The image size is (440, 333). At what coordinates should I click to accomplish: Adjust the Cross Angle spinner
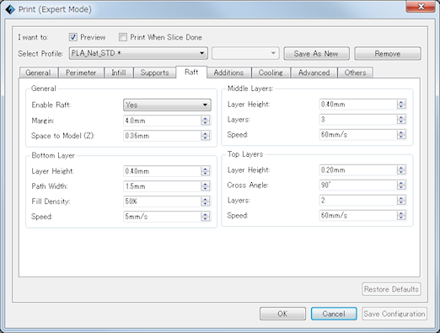coord(401,185)
